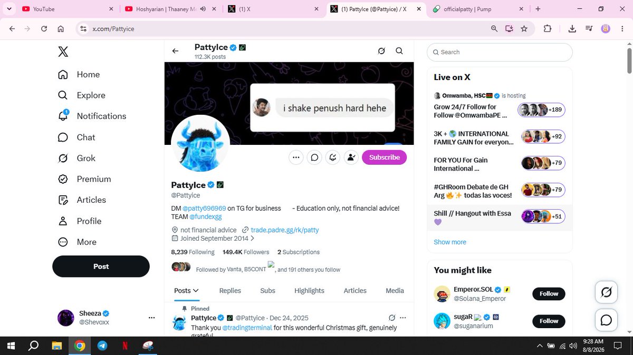This screenshot has width=633, height=355.
Task: Open the @fundexgg link in bio
Action: pos(206,216)
